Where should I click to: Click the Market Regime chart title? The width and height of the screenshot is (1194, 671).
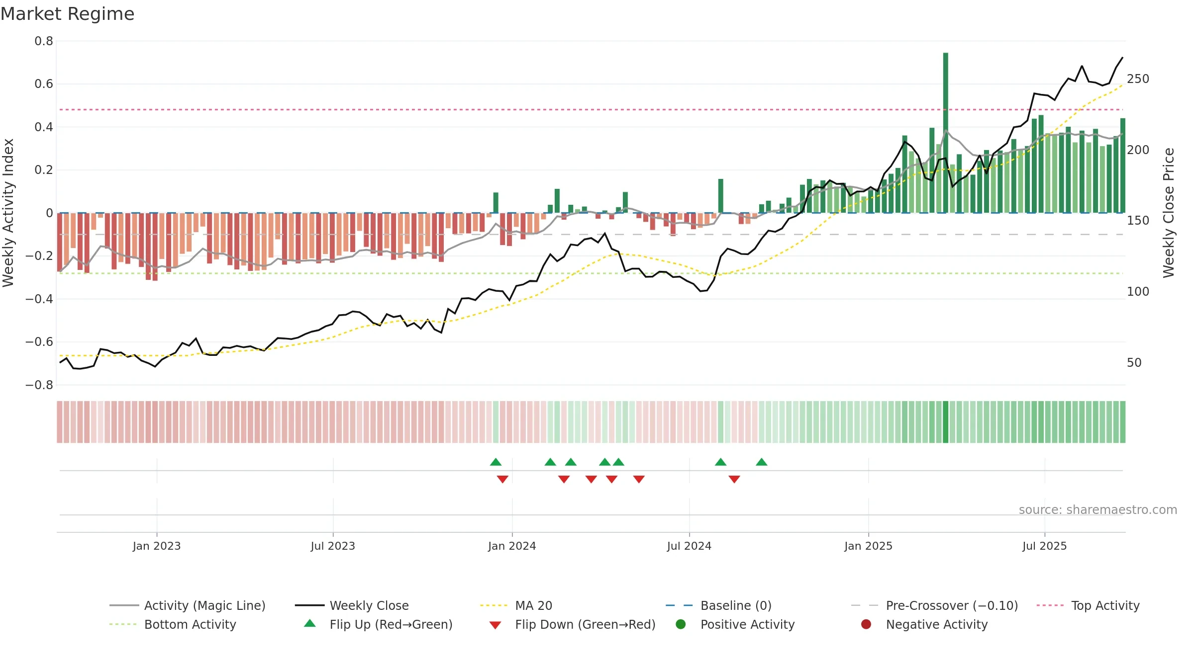click(67, 14)
